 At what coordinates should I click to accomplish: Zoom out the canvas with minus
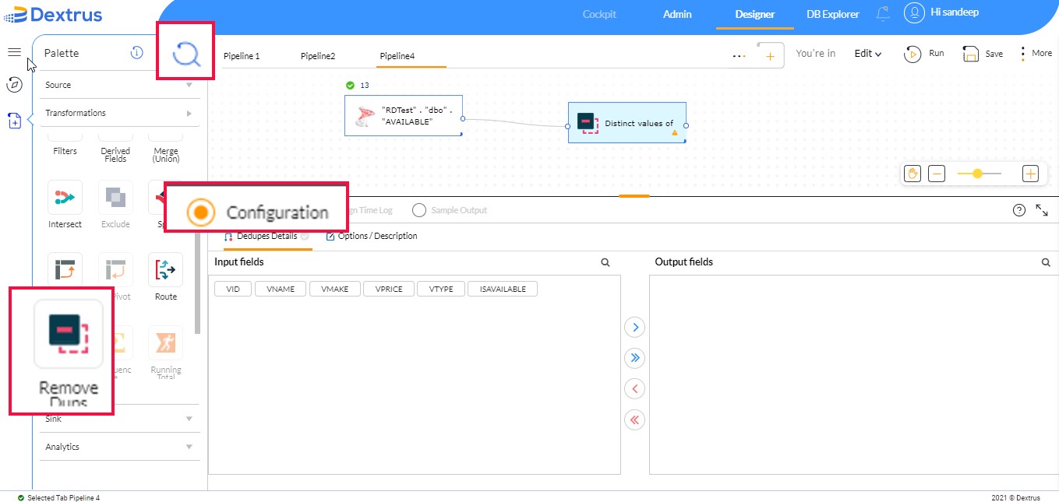937,174
